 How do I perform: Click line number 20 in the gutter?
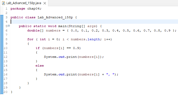[x=5, y=92]
